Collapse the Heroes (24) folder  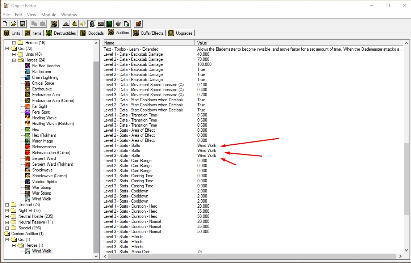coord(14,60)
